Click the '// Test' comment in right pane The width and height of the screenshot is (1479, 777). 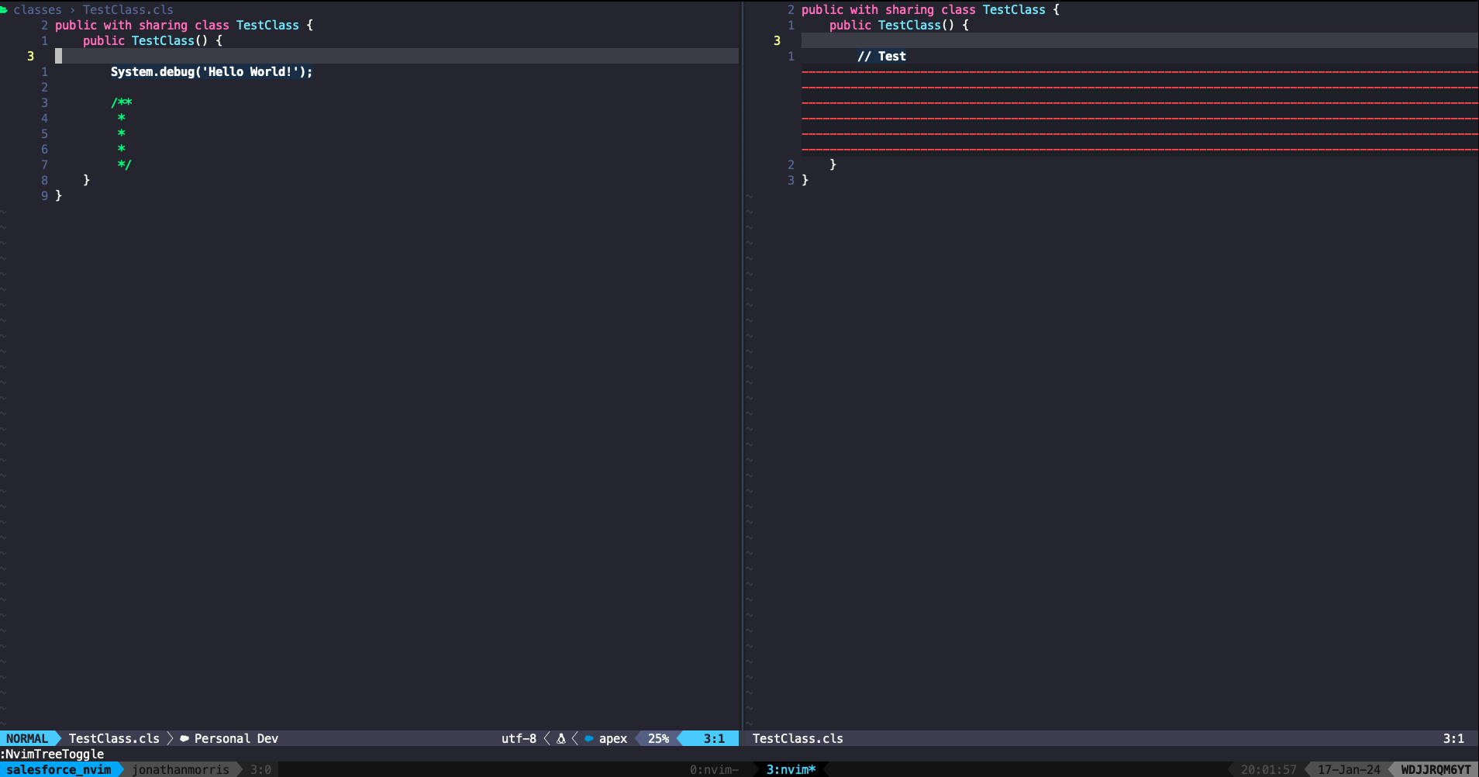pos(881,56)
